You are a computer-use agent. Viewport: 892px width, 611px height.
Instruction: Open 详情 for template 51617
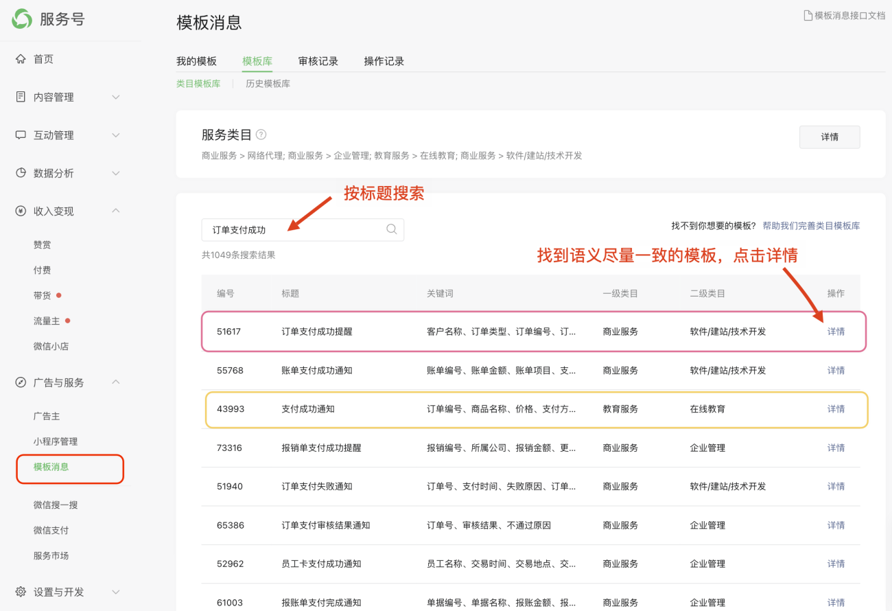tap(836, 332)
